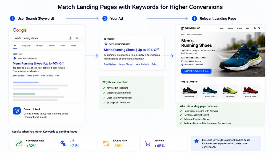
Task: Switch to the Videos search tab
Action: [x=51, y=45]
